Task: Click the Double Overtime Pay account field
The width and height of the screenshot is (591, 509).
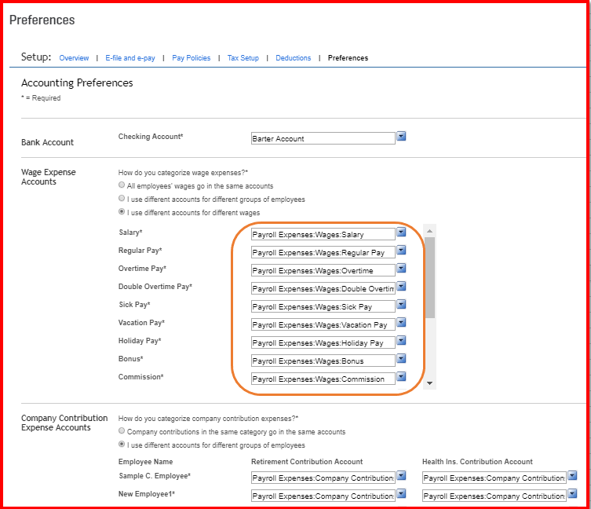Action: 323,287
